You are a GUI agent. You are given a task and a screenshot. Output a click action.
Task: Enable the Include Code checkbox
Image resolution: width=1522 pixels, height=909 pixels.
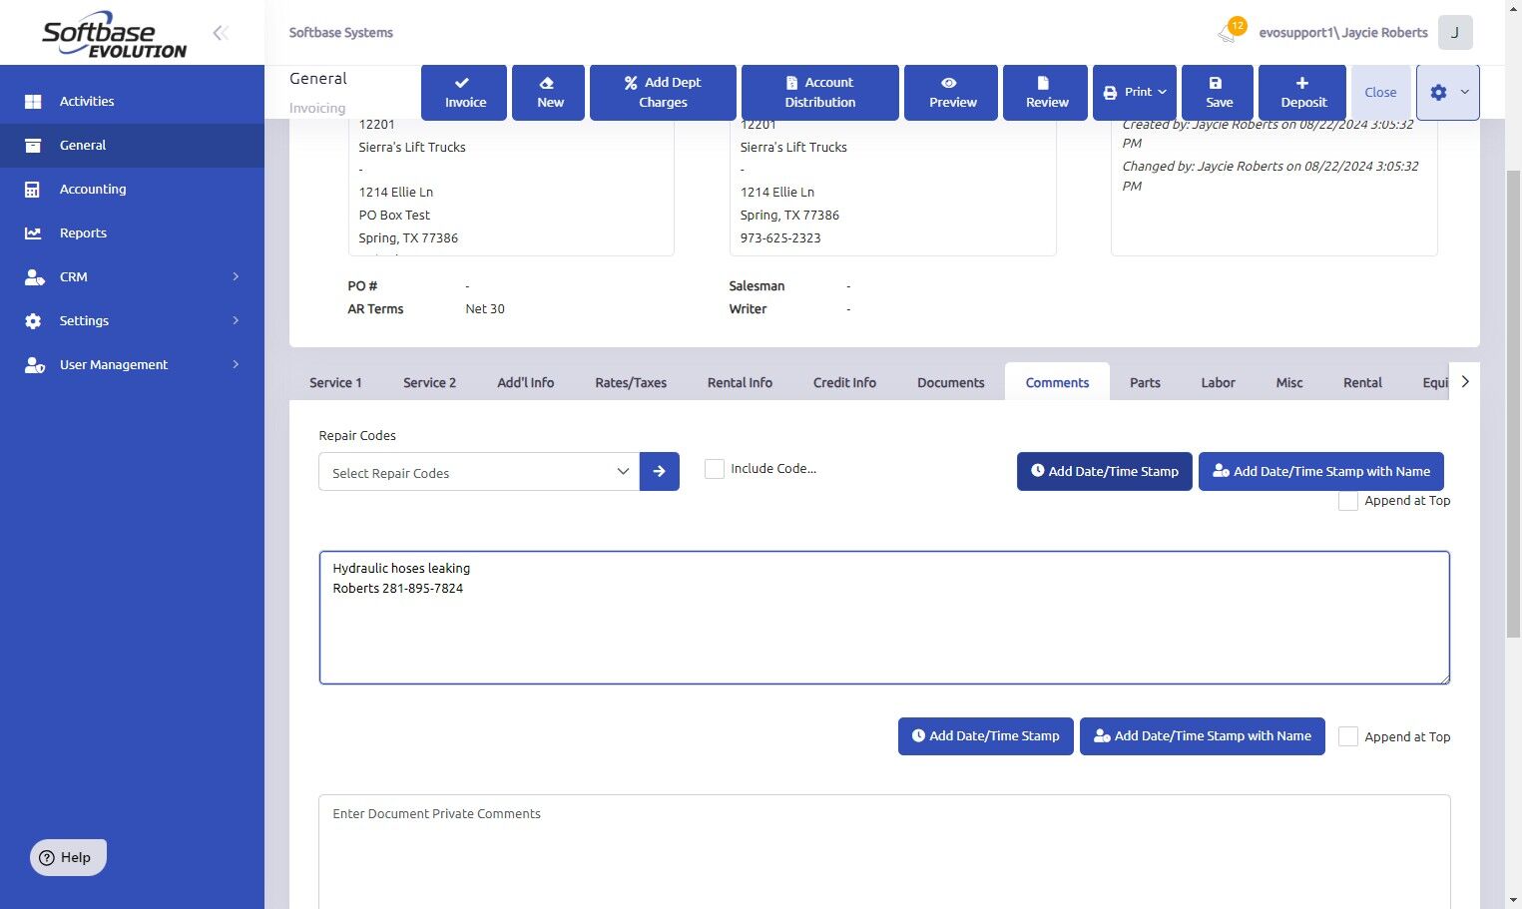tap(715, 469)
